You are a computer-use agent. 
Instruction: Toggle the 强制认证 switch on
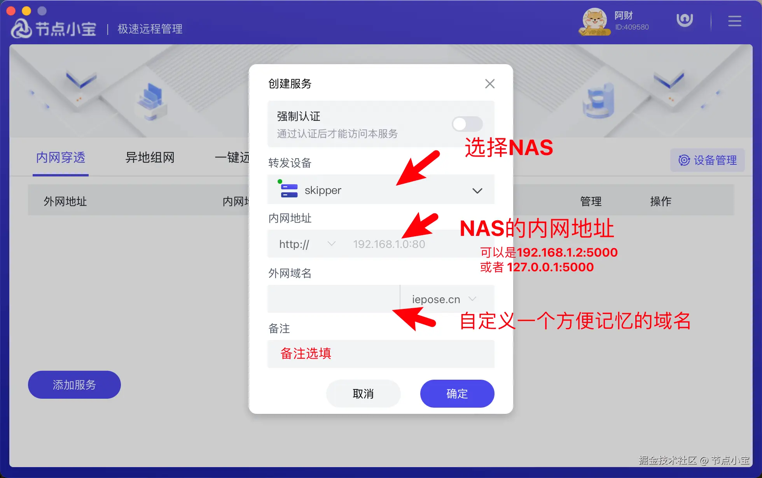tap(467, 124)
